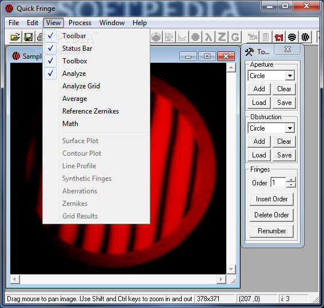The image size is (324, 308).
Task: Click the contour plot spiral icon
Action: pos(169,37)
